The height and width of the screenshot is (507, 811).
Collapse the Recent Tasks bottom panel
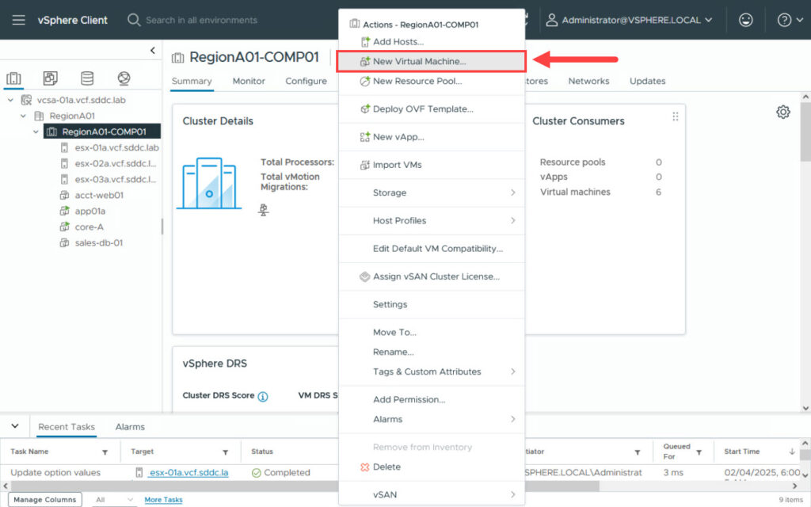click(15, 426)
